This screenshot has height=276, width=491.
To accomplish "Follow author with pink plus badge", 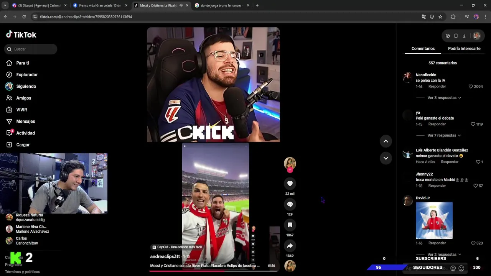I will tap(290, 170).
